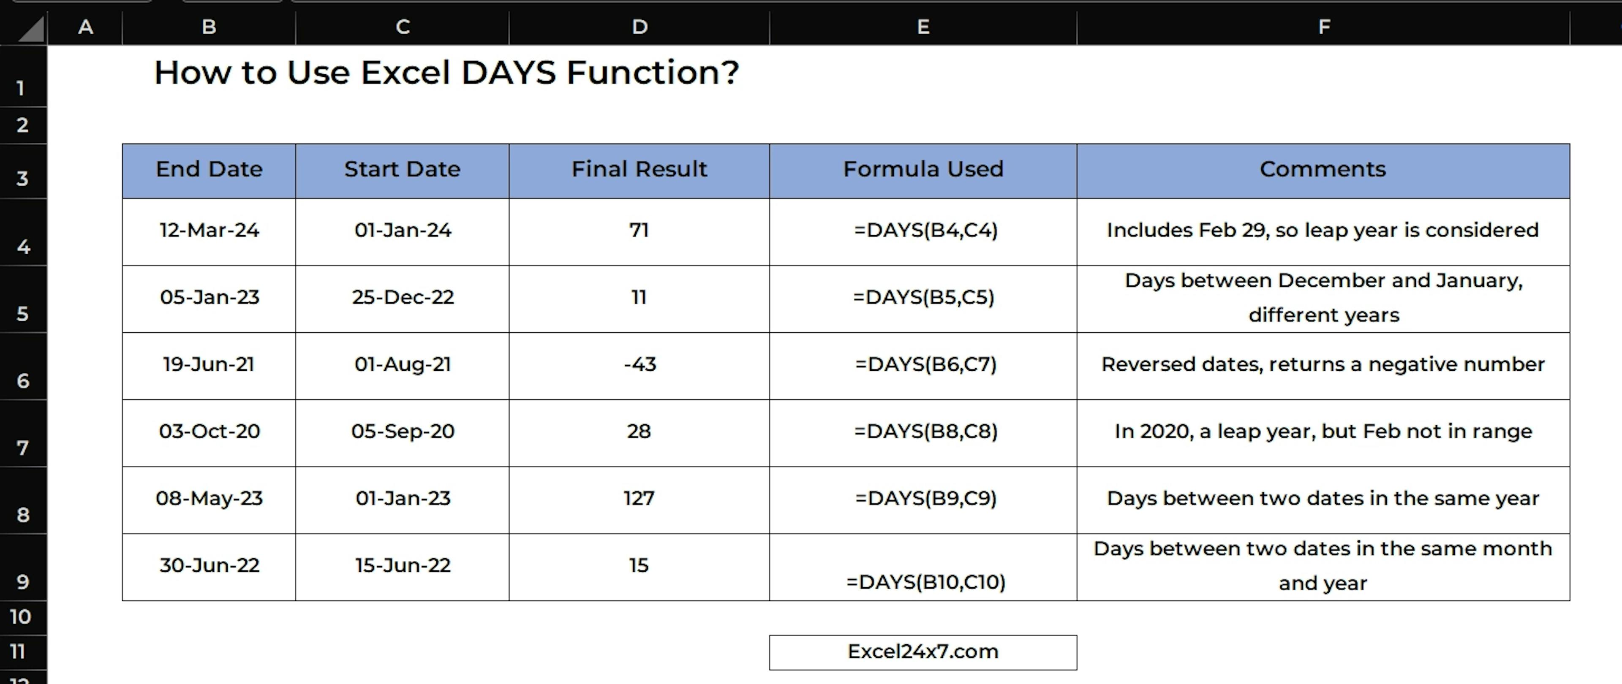The width and height of the screenshot is (1622, 684).
Task: Select the comment about reversed dates
Action: pos(1323,365)
